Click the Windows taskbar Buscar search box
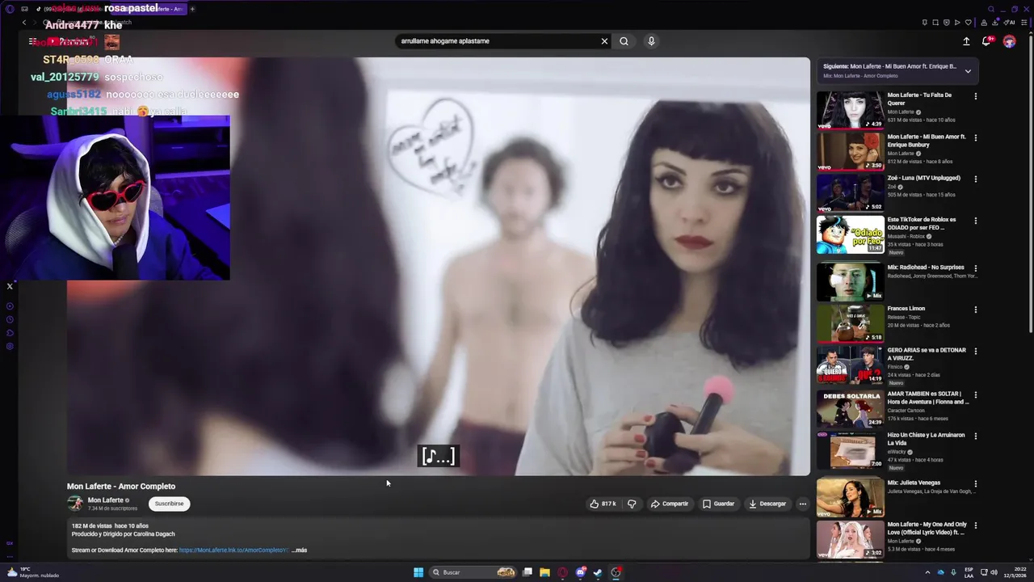The width and height of the screenshot is (1034, 582). pyautogui.click(x=473, y=572)
